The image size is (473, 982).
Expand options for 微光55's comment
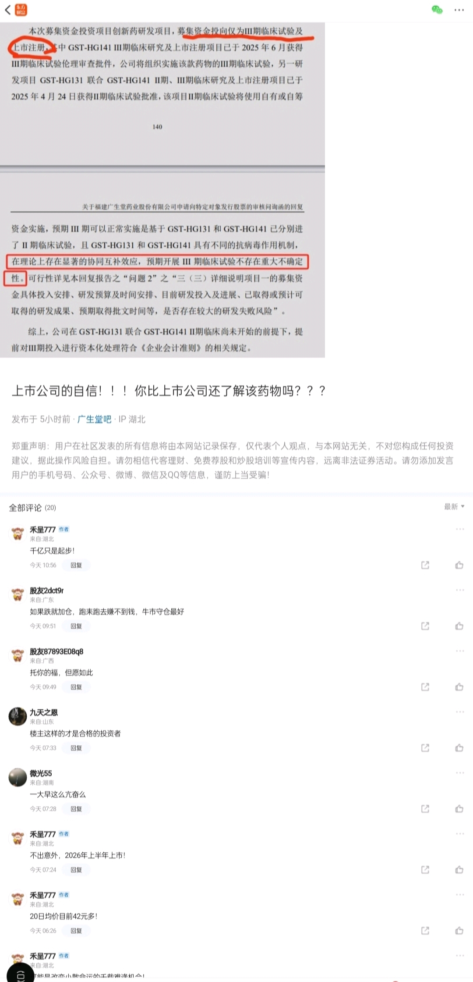click(x=459, y=773)
